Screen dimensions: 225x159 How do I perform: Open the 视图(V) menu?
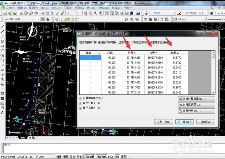33,8
